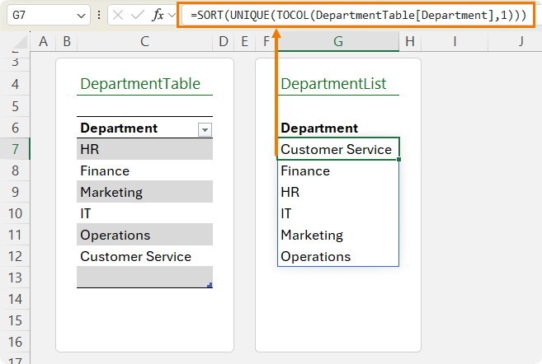Screen dimensions: 542x364
Task: Click the table resize handle corner
Action: [210, 285]
